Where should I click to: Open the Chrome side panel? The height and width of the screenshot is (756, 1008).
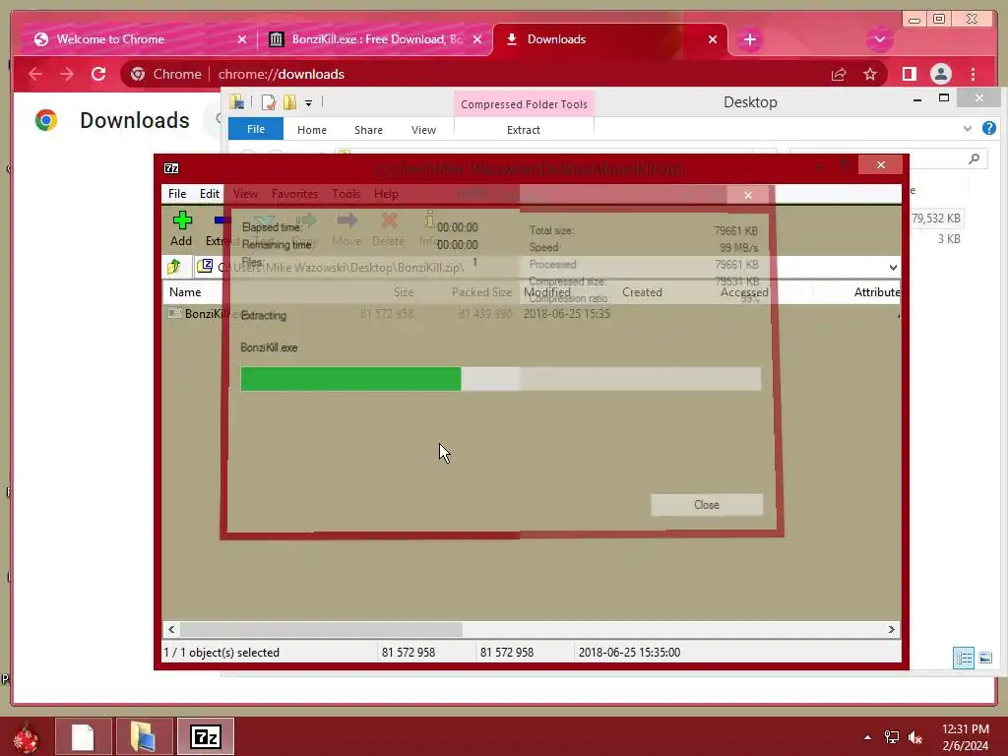(x=909, y=74)
